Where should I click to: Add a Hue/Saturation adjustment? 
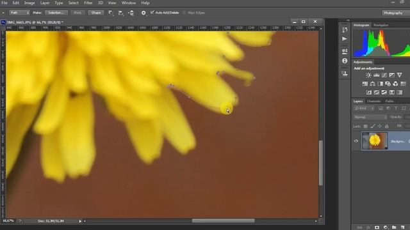click(365, 84)
